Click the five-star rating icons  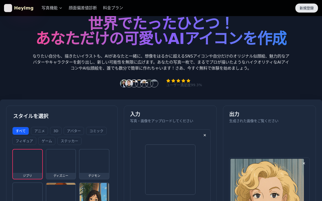(178, 81)
